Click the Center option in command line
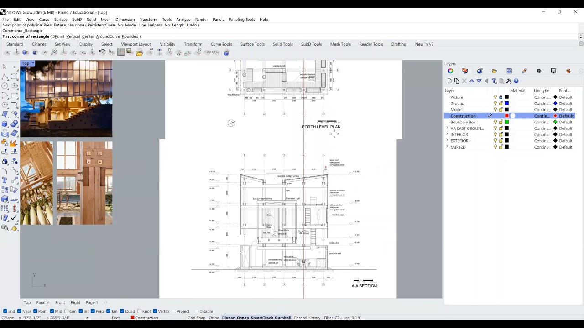Viewport: 584px width, 328px height. (88, 36)
